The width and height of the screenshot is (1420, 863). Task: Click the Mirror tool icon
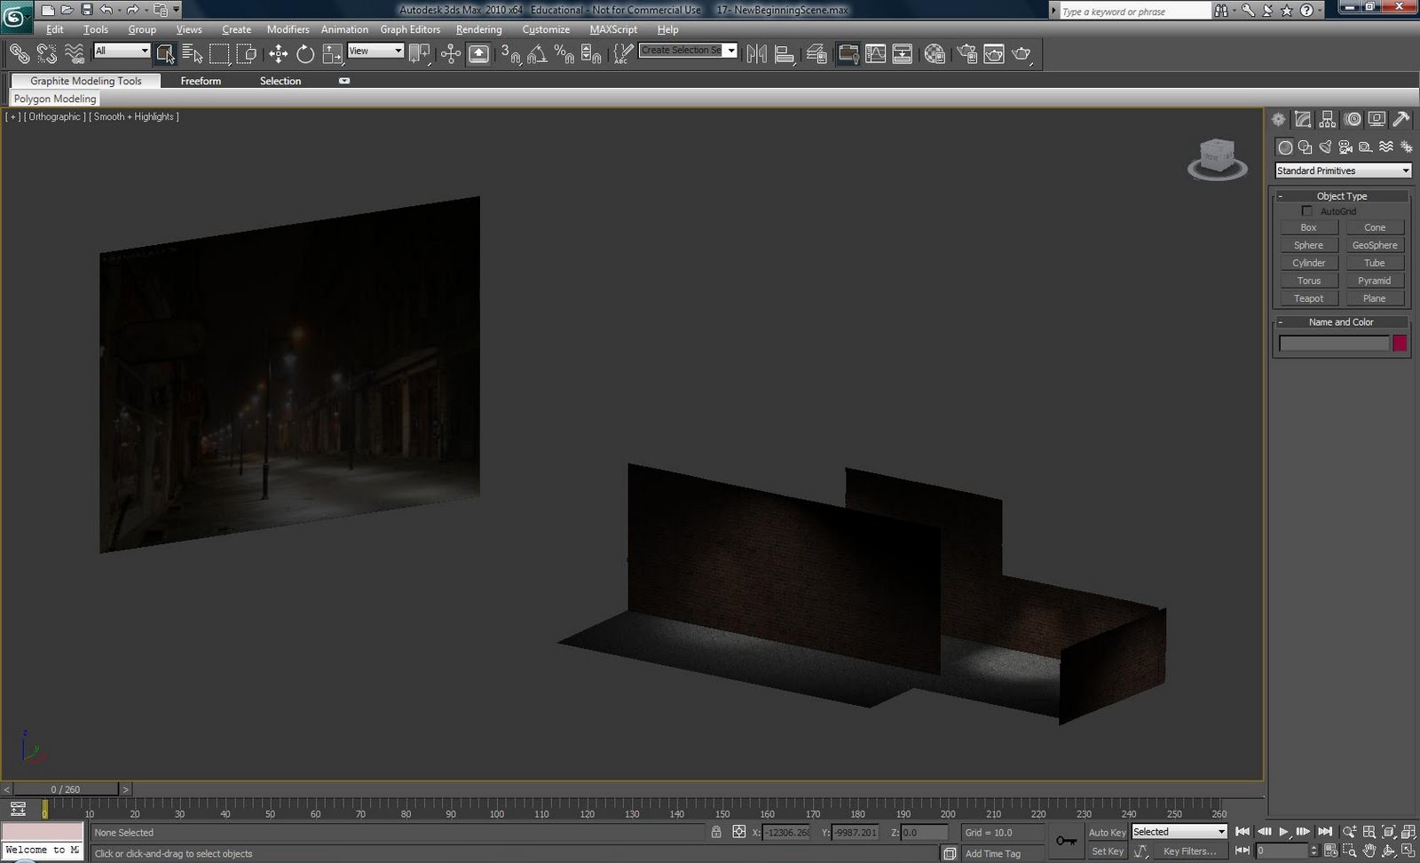pos(756,54)
